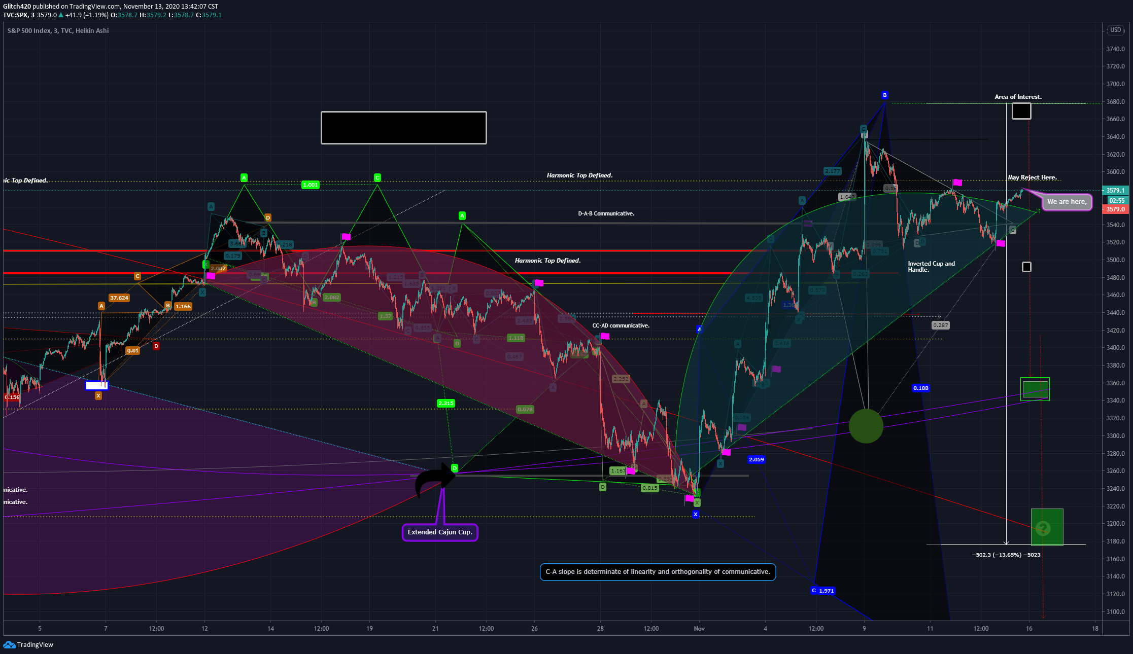Click the 3100.0 price axis value
The image size is (1133, 654).
[1115, 611]
